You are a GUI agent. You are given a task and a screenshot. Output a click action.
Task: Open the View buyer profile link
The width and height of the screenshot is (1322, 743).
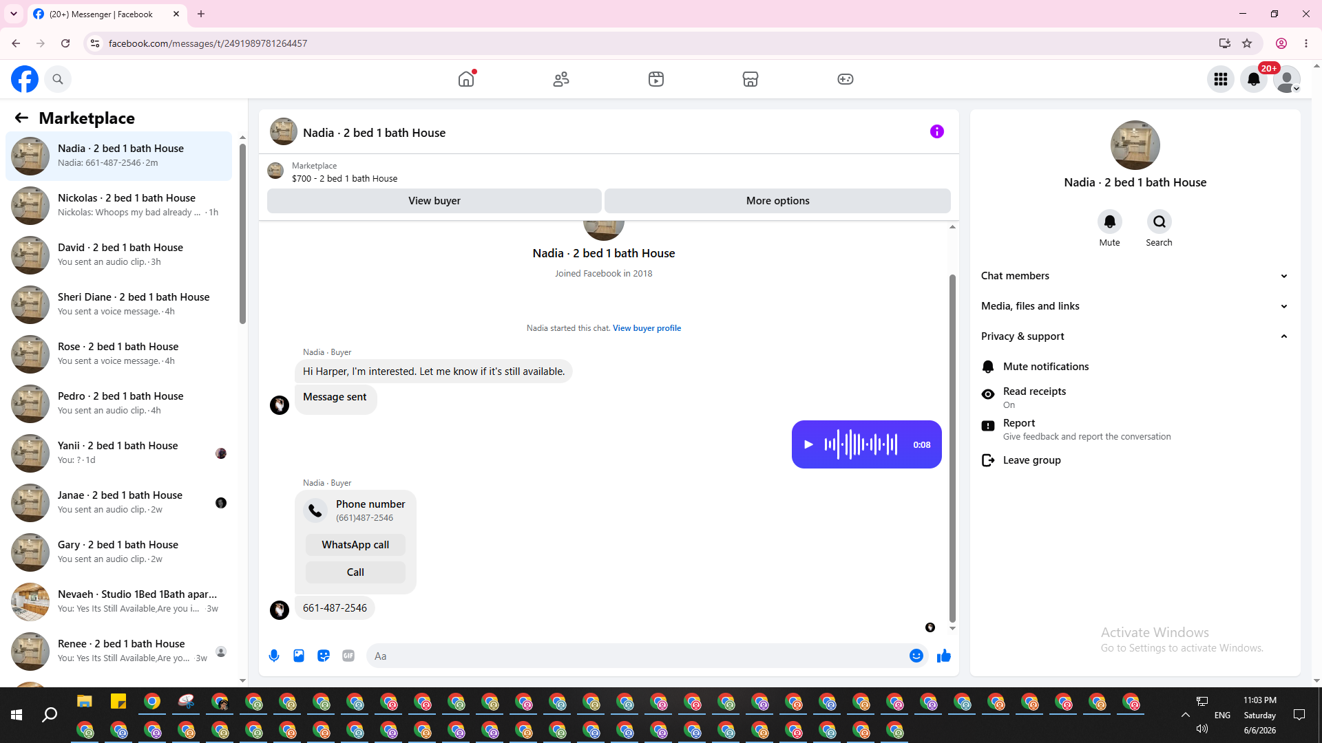[x=647, y=328]
